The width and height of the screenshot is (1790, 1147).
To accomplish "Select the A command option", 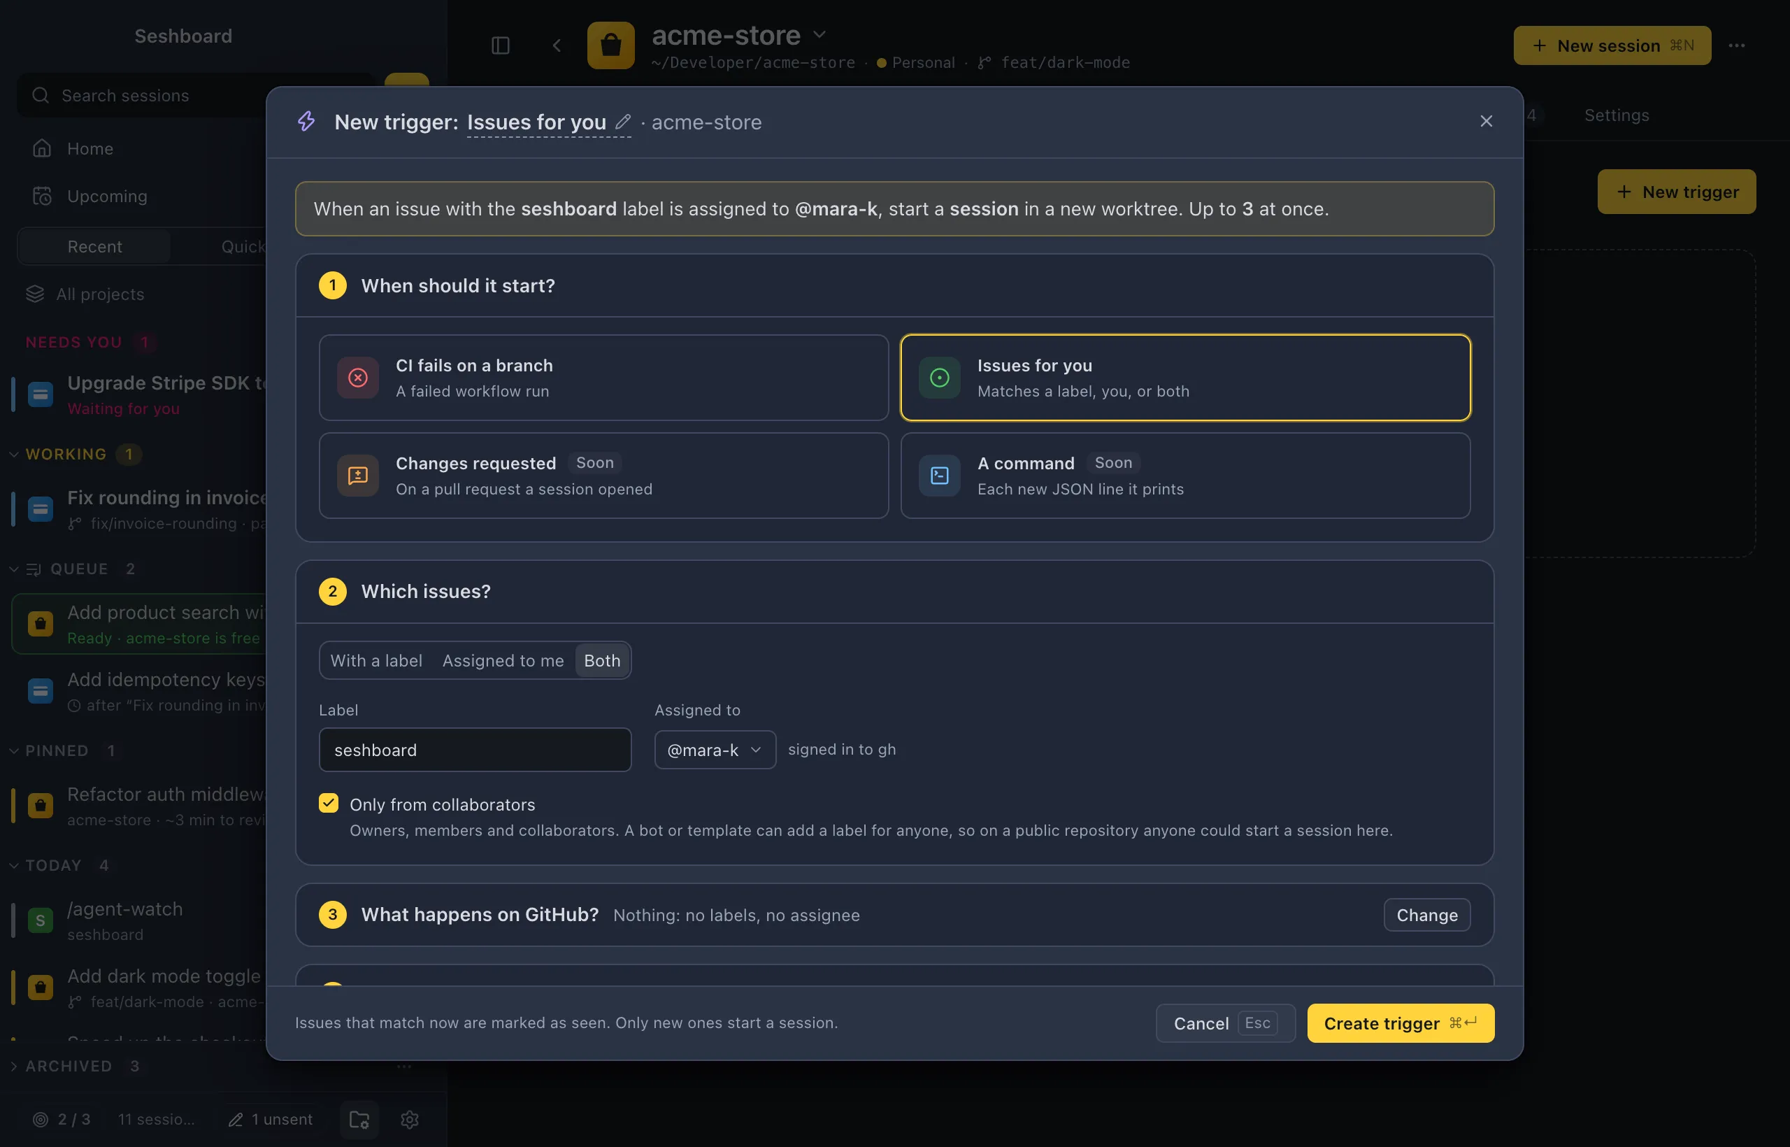I will tap(1185, 475).
